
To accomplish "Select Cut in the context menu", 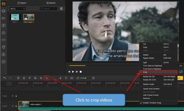I will pos(158,44).
